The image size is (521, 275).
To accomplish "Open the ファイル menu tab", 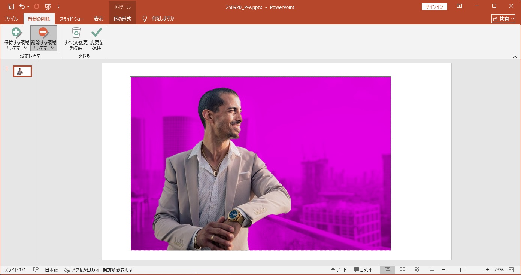I will [x=11, y=19].
